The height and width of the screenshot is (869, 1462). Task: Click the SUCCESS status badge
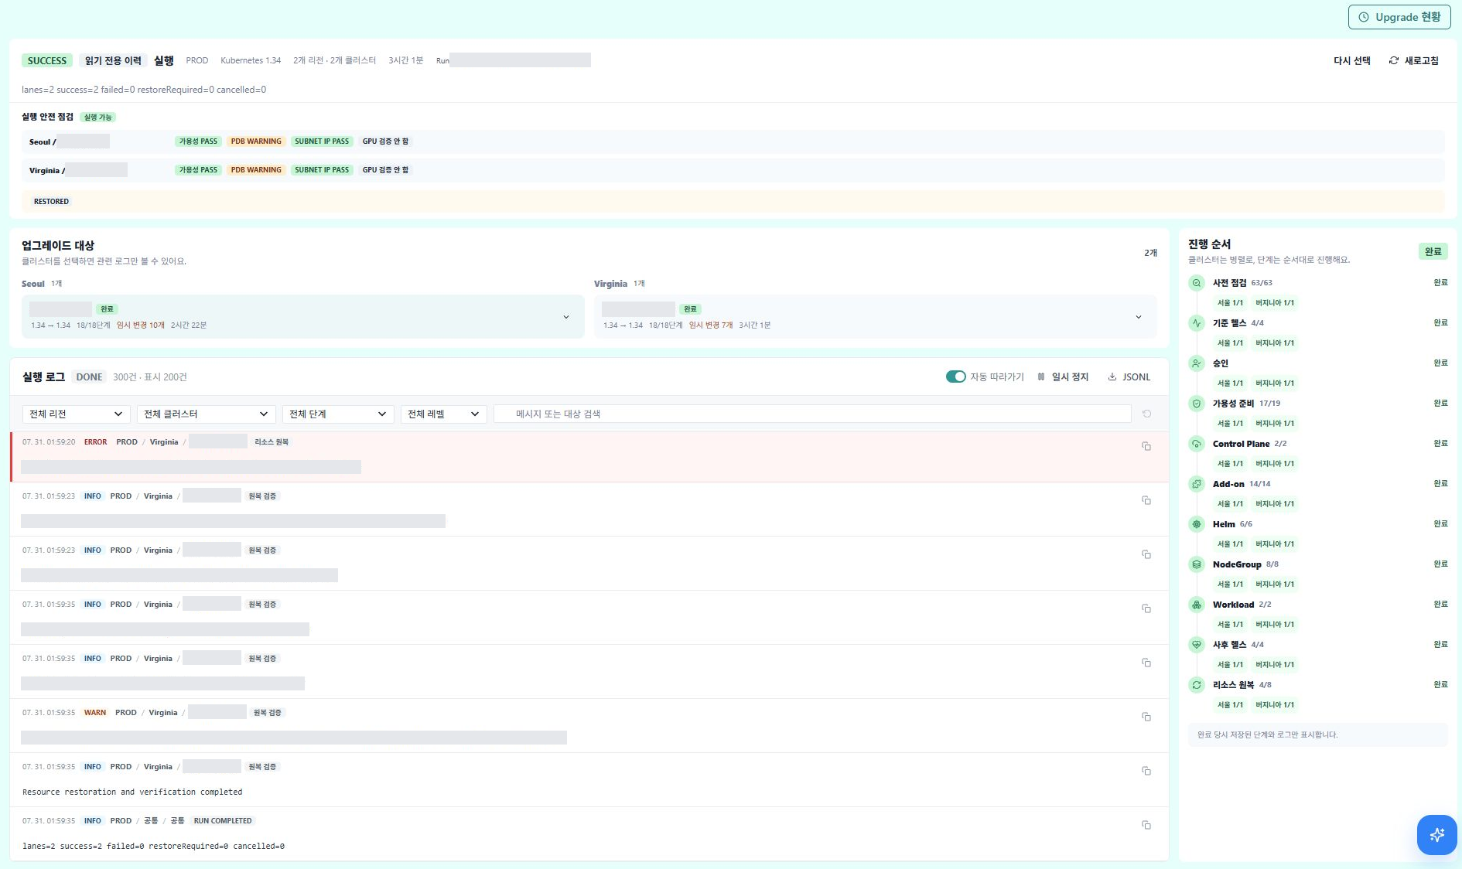tap(47, 60)
